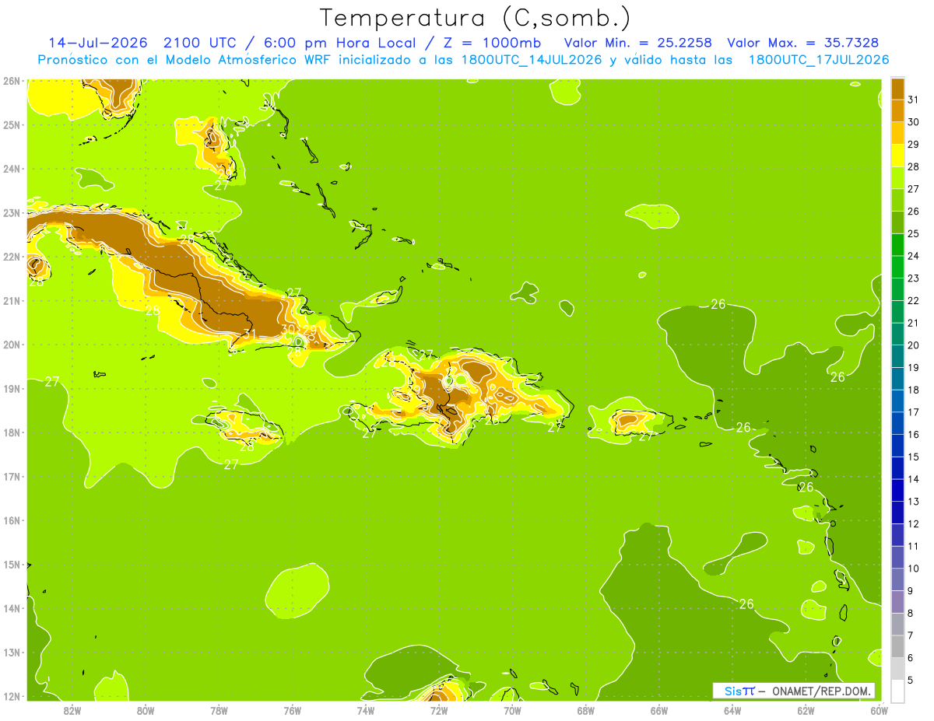Click the "22N" latitude axis label
The height and width of the screenshot is (721, 934).
pyautogui.click(x=12, y=257)
